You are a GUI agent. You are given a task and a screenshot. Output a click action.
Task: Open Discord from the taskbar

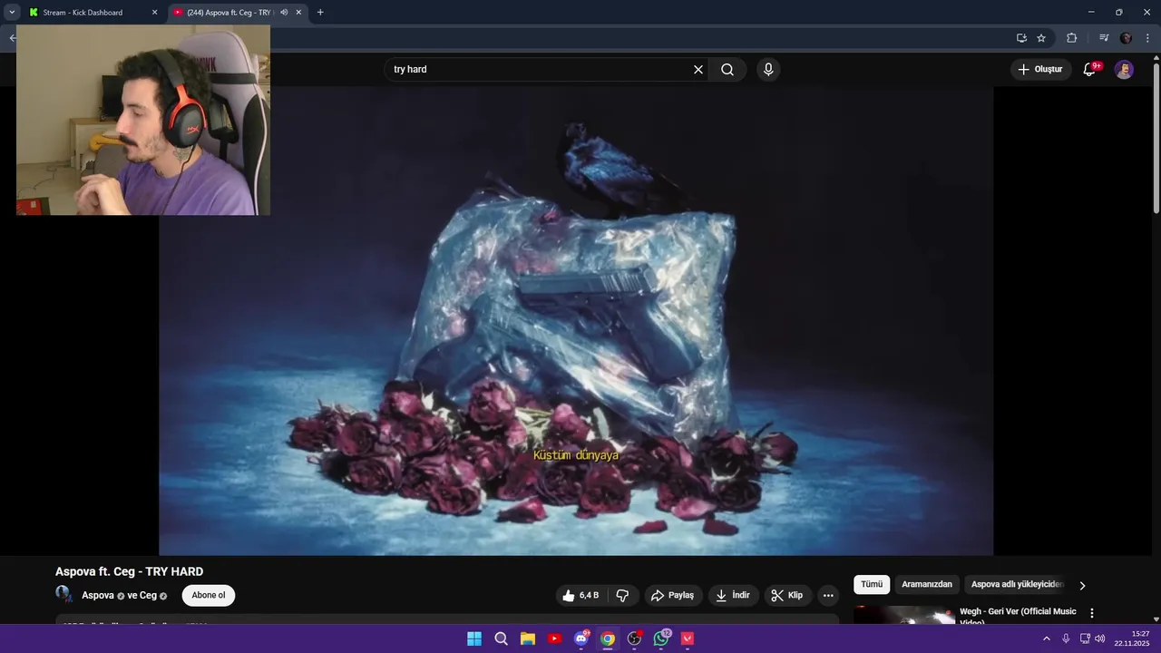point(581,638)
